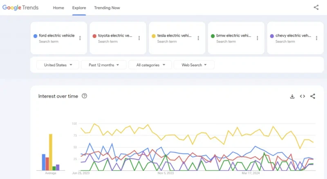Click the green bmw average bar
The width and height of the screenshot is (327, 179).
[x=54, y=168]
